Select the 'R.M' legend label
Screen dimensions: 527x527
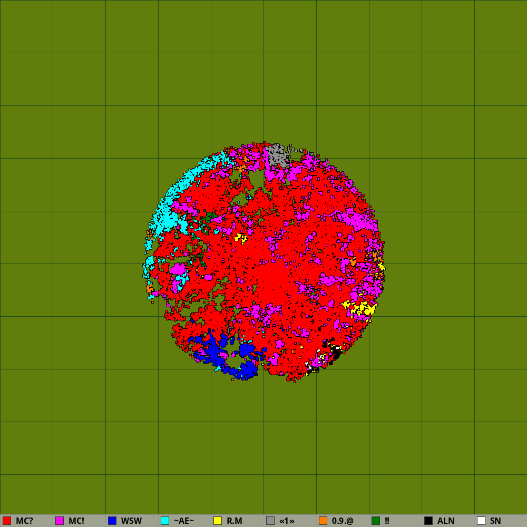(x=235, y=521)
